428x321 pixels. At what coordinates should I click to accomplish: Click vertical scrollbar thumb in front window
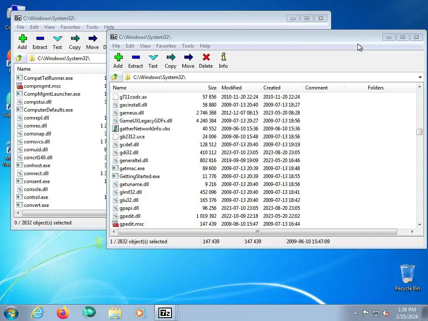click(x=420, y=132)
